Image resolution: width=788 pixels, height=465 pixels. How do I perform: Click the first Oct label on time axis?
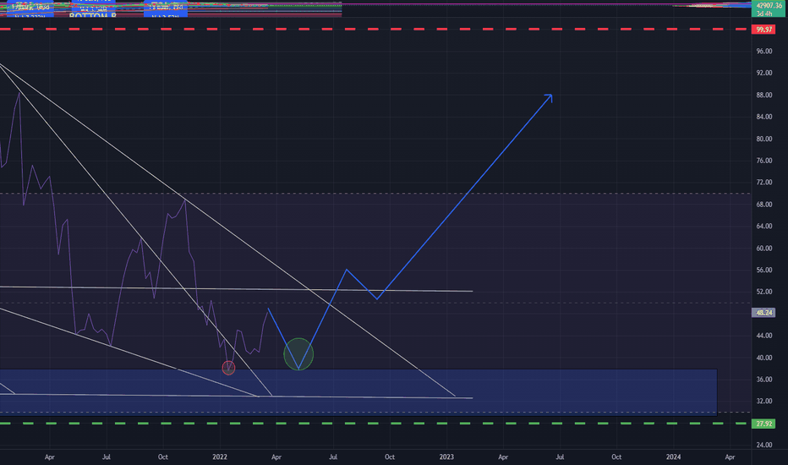click(163, 457)
